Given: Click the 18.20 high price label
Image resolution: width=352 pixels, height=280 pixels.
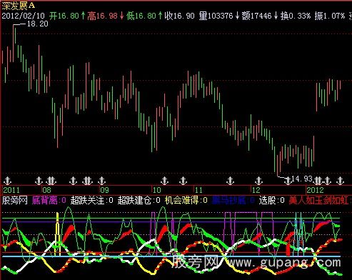Looking at the screenshot, I should pyautogui.click(x=38, y=24).
